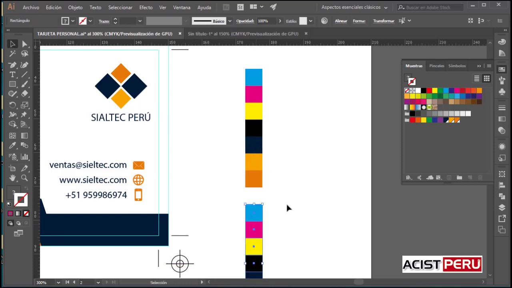
Task: Open the fill color dropdown in control bar
Action: pyautogui.click(x=73, y=21)
